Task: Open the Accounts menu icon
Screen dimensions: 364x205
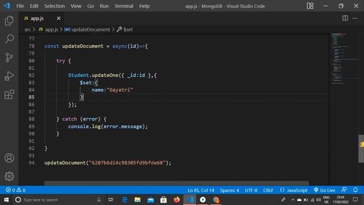Action: (x=9, y=158)
